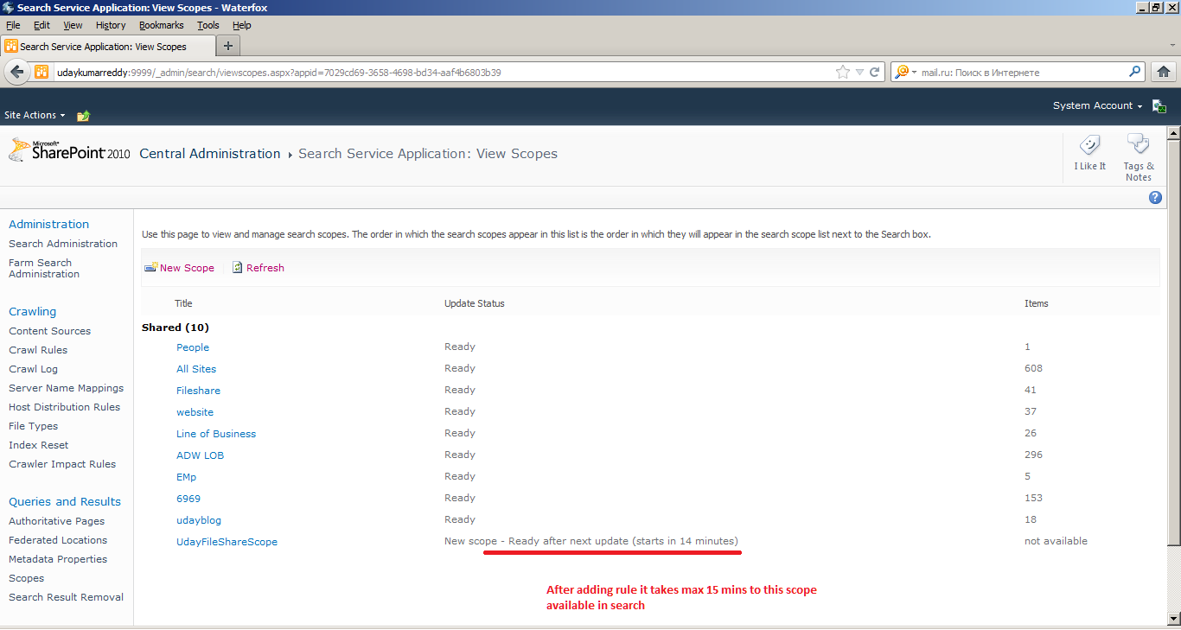This screenshot has height=630, width=1181.
Task: Bookmark page with the star icon
Action: click(843, 73)
